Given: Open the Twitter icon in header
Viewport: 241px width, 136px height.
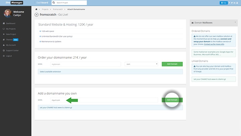Looking at the screenshot, I should 232,3.
